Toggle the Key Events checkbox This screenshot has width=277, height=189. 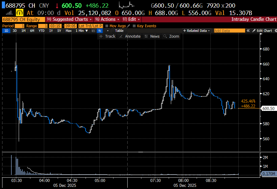(x=134, y=26)
